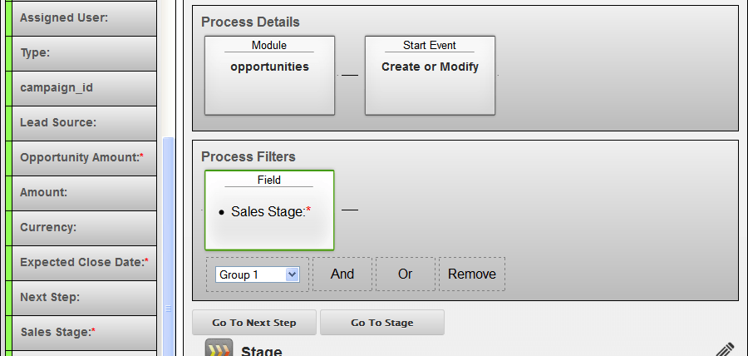Click Go To Stage button
The height and width of the screenshot is (356, 748).
[x=382, y=323]
